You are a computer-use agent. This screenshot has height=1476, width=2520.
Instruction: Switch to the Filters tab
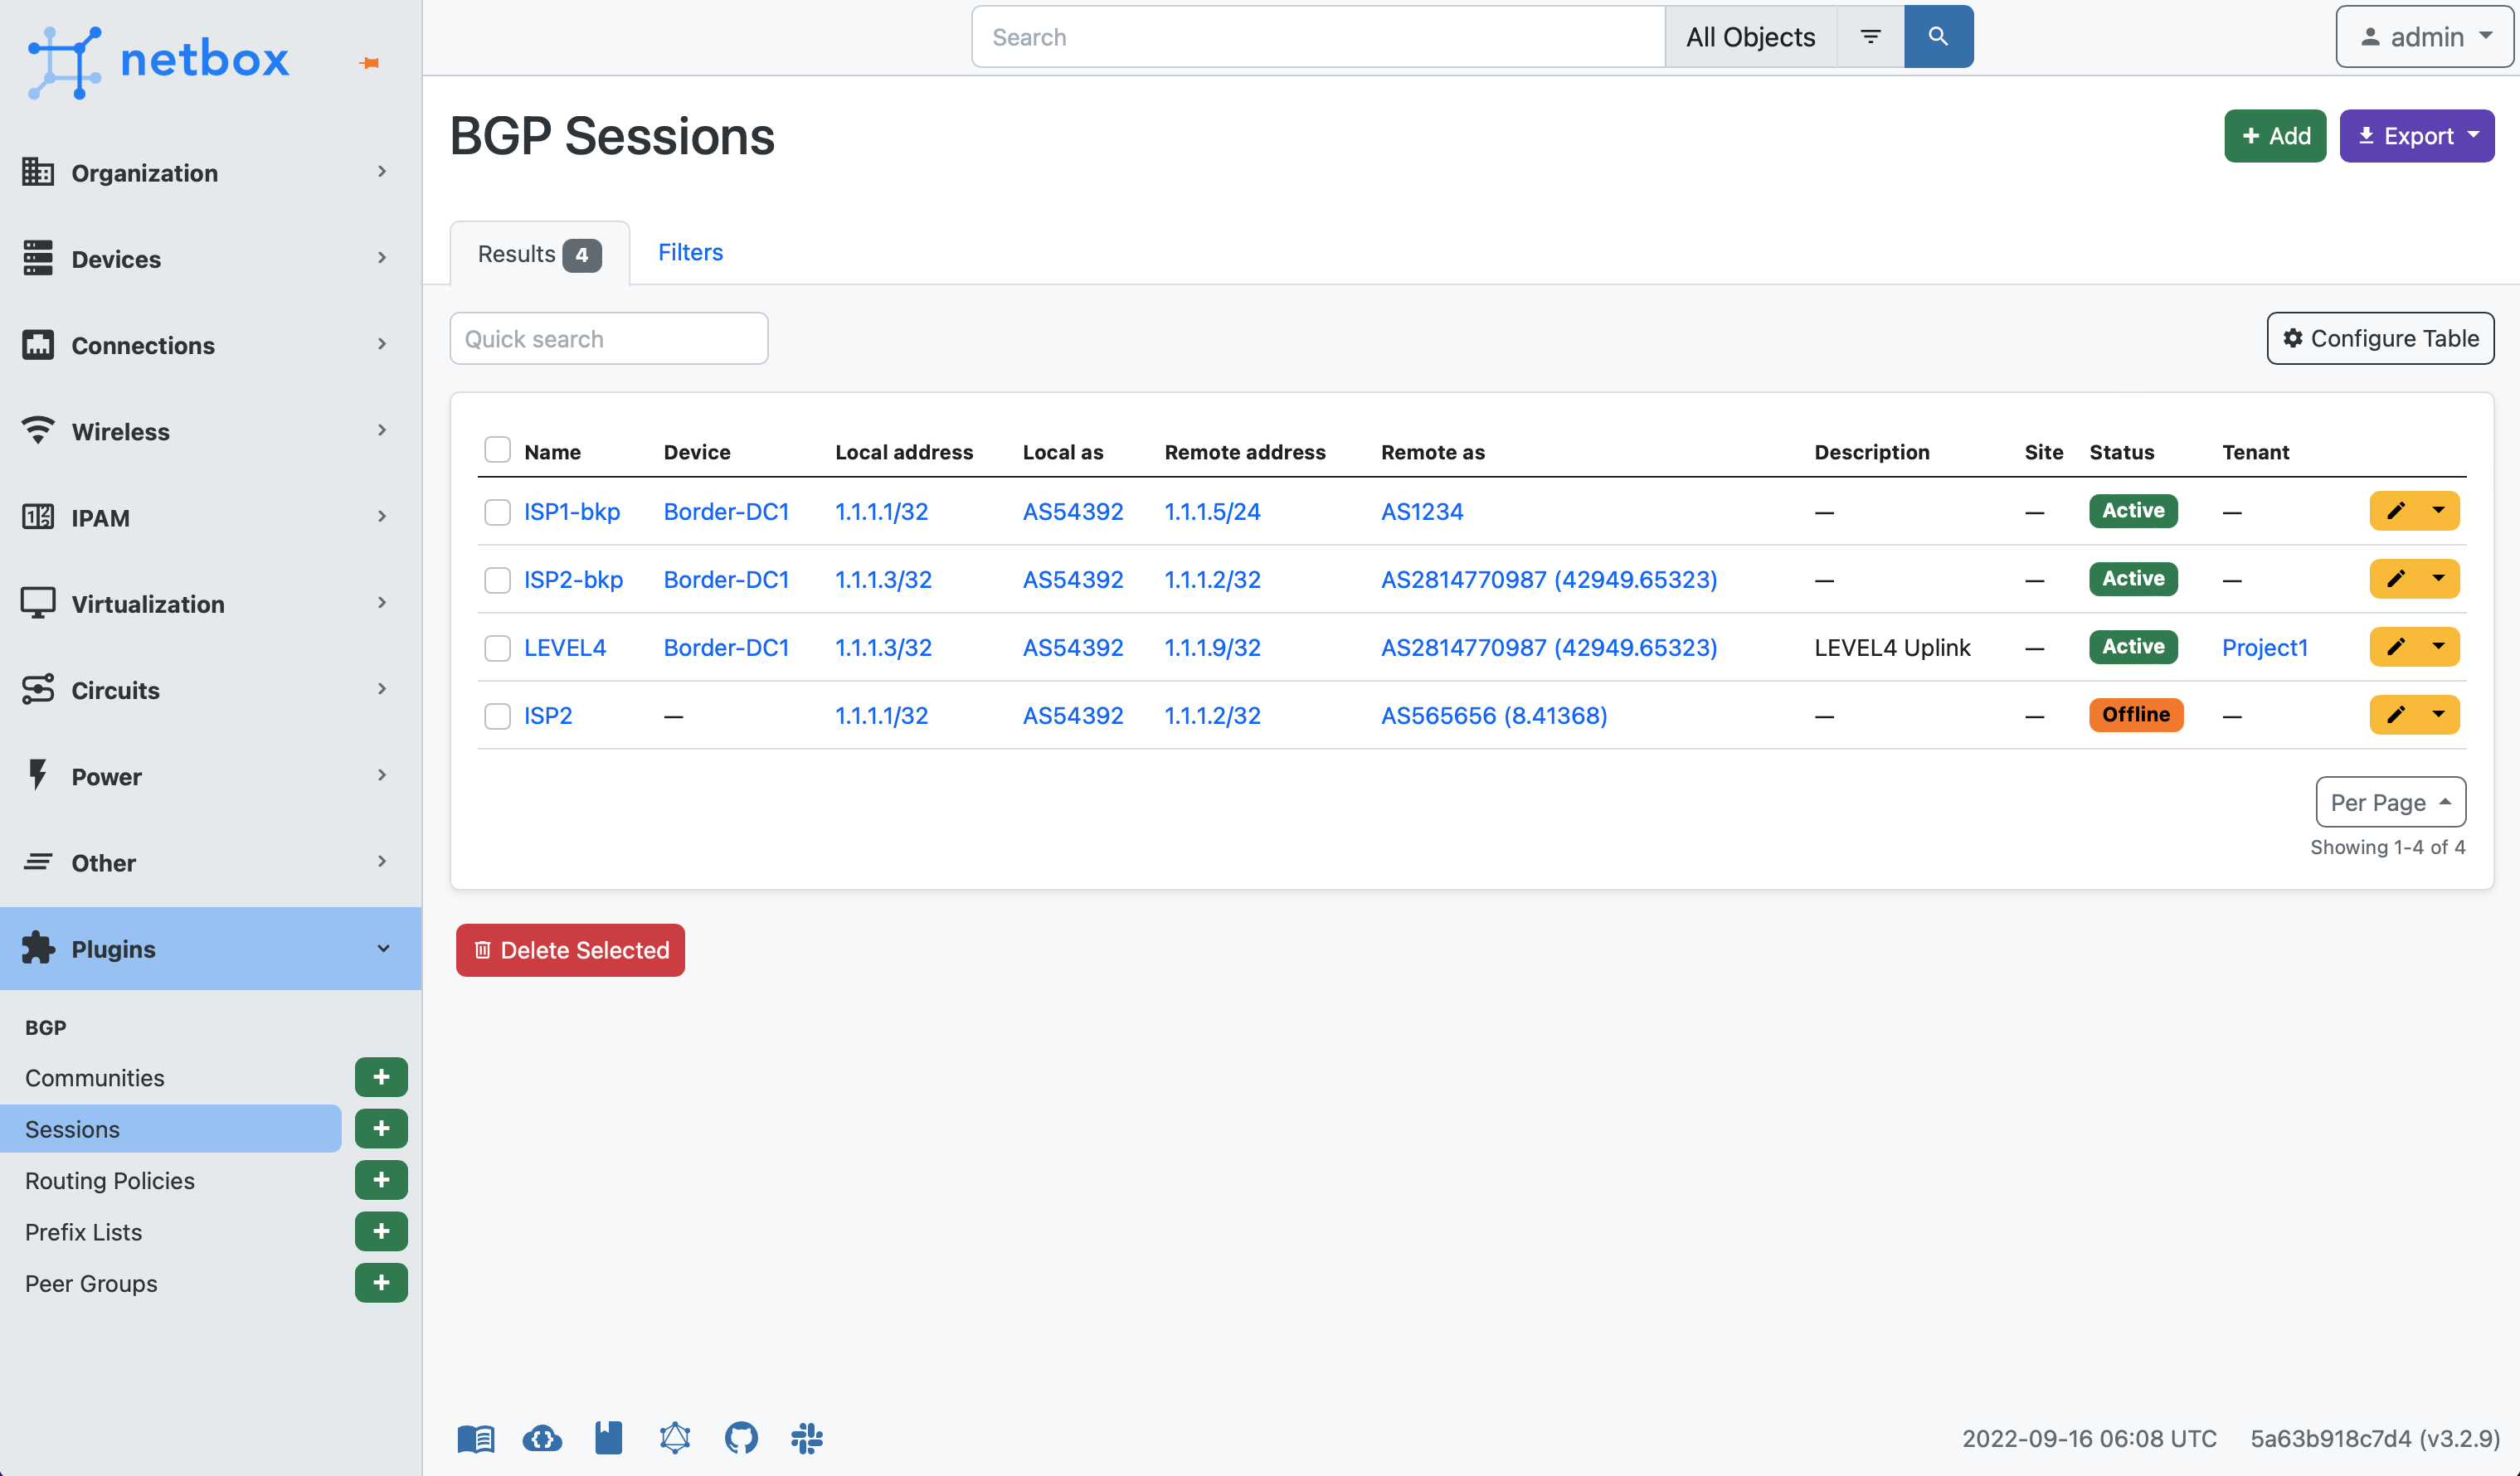pyautogui.click(x=690, y=252)
